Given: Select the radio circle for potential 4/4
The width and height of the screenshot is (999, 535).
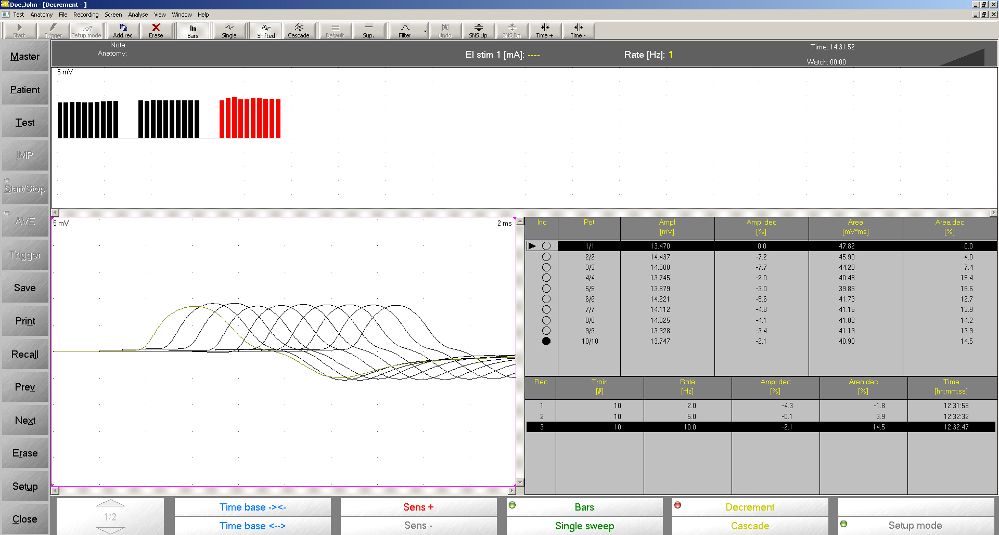Looking at the screenshot, I should tap(546, 278).
